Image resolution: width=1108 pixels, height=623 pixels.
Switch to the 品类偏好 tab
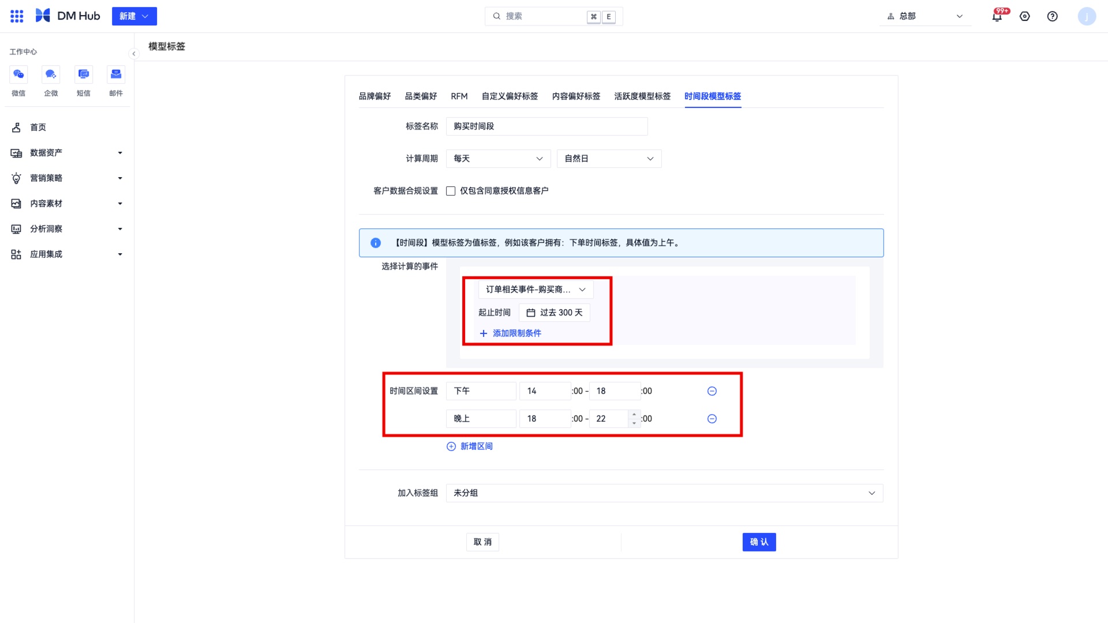coord(421,96)
